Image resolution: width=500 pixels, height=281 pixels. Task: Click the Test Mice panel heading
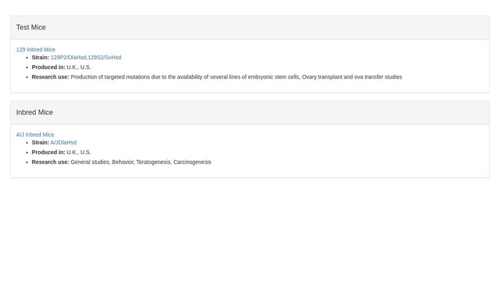coord(31,27)
